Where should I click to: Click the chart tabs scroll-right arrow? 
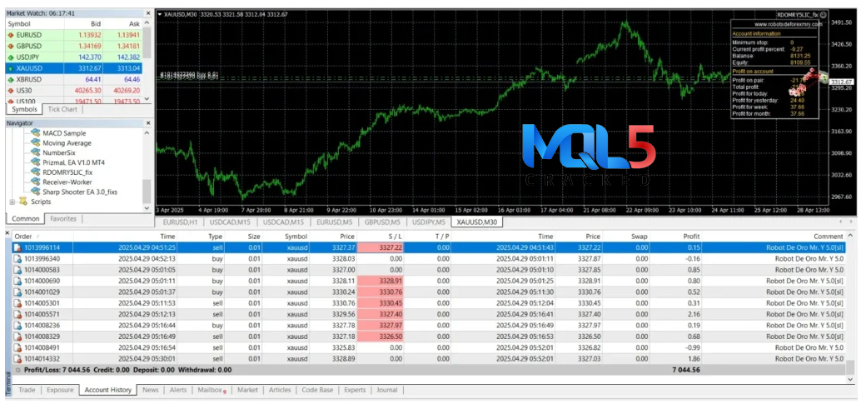click(x=852, y=222)
